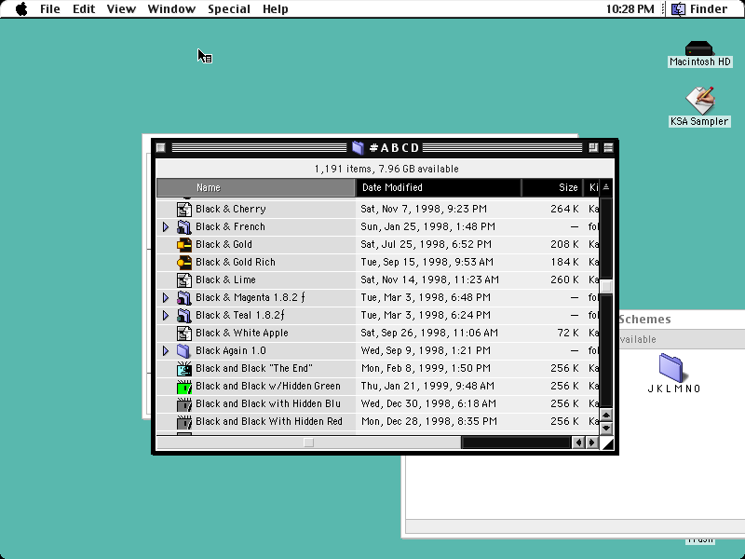Select the "Black & Gold Rich" file name

pos(236,262)
